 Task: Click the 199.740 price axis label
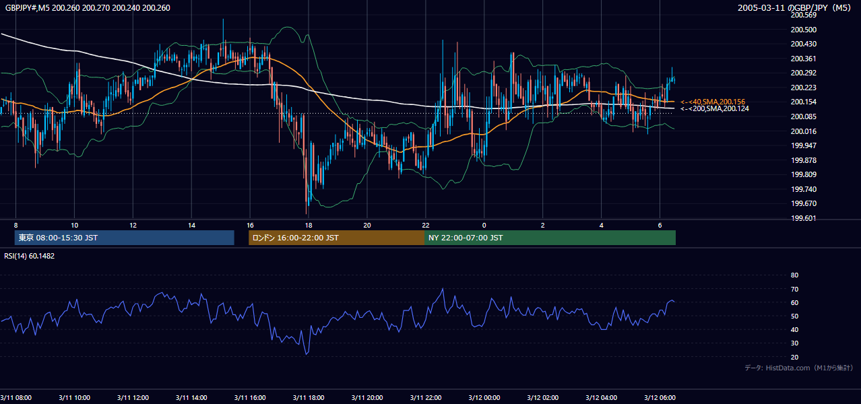804,189
